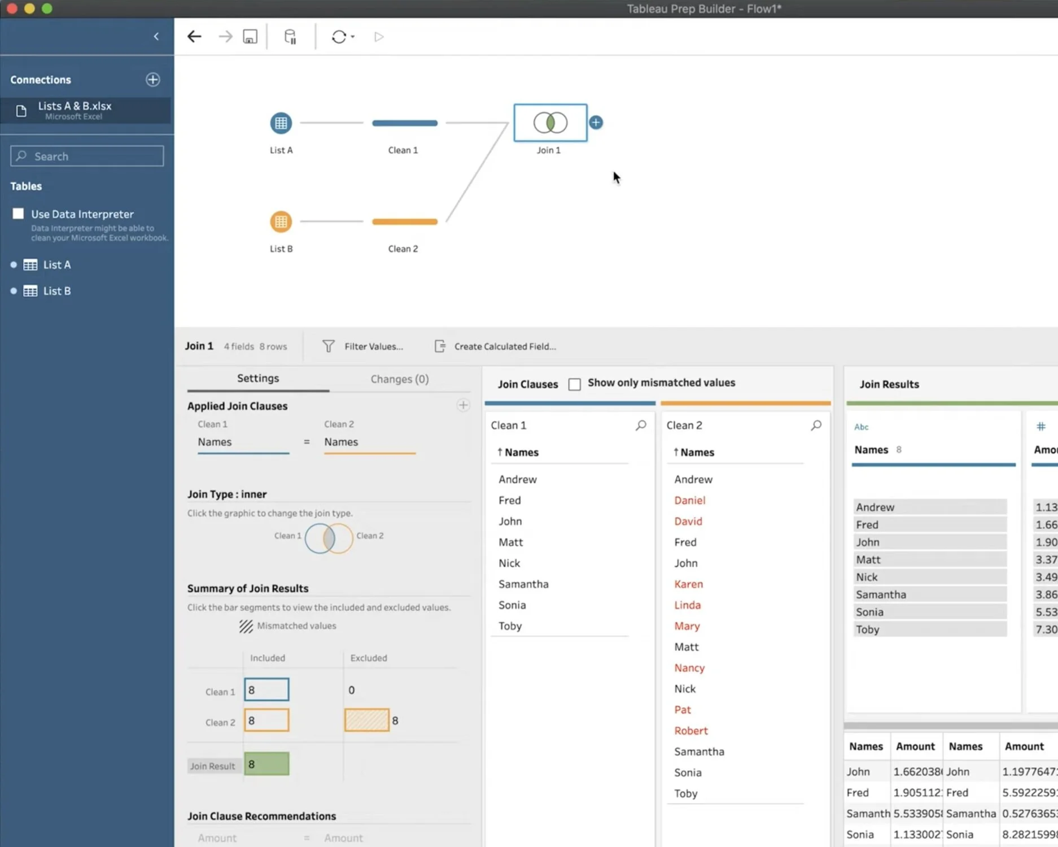The width and height of the screenshot is (1058, 847).
Task: Click the Abc data type icon on Names
Action: (x=861, y=427)
